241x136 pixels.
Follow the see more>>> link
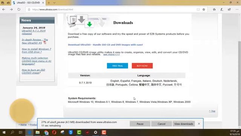coord(111,54)
